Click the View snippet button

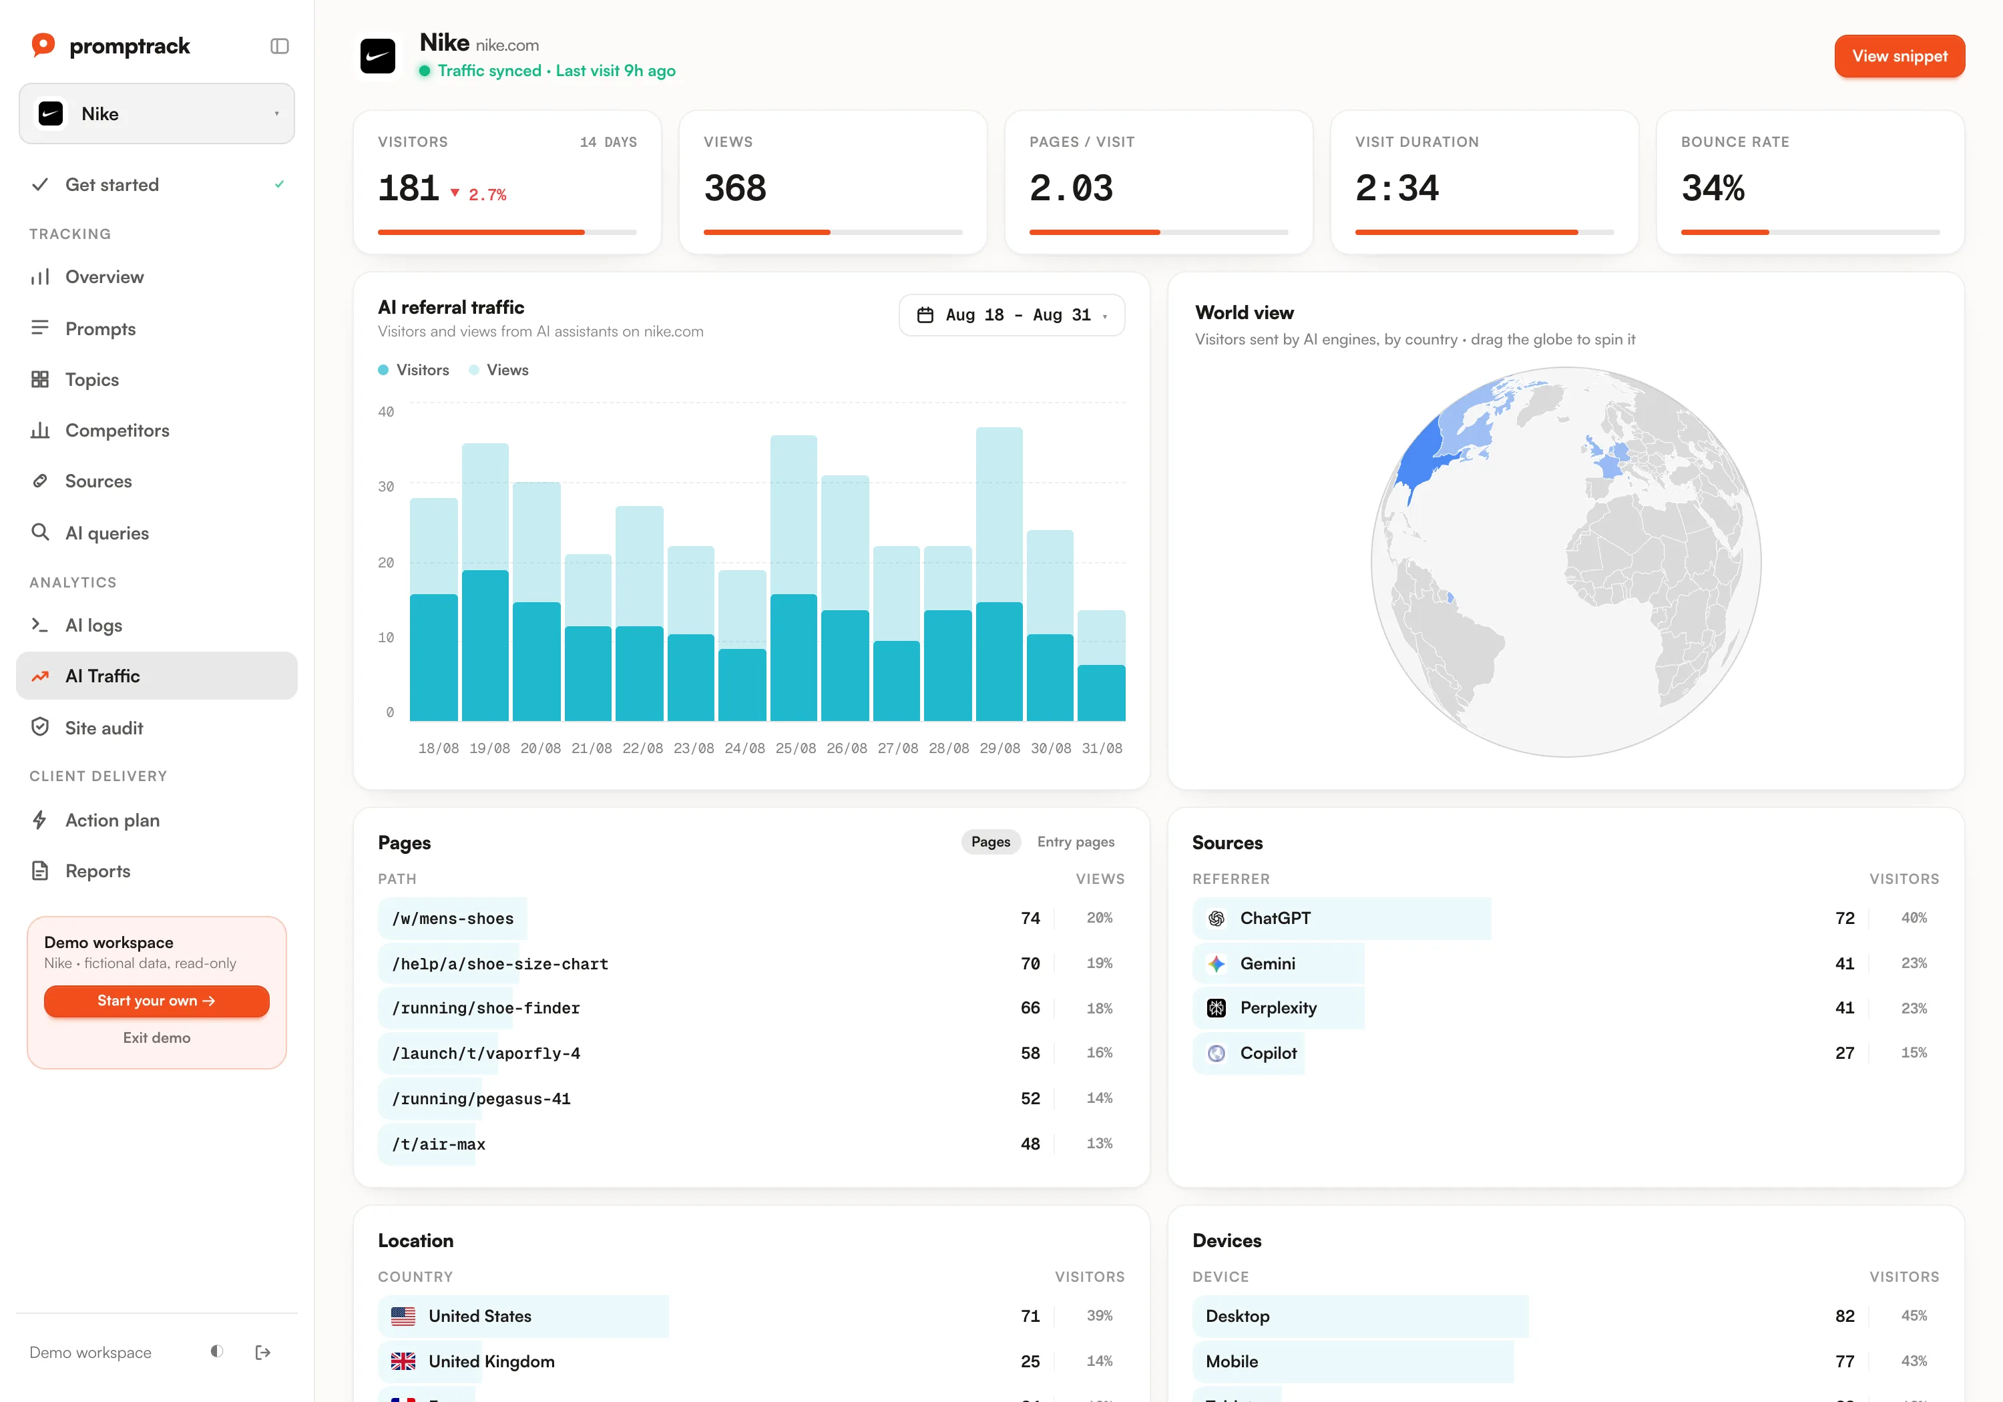[1900, 56]
